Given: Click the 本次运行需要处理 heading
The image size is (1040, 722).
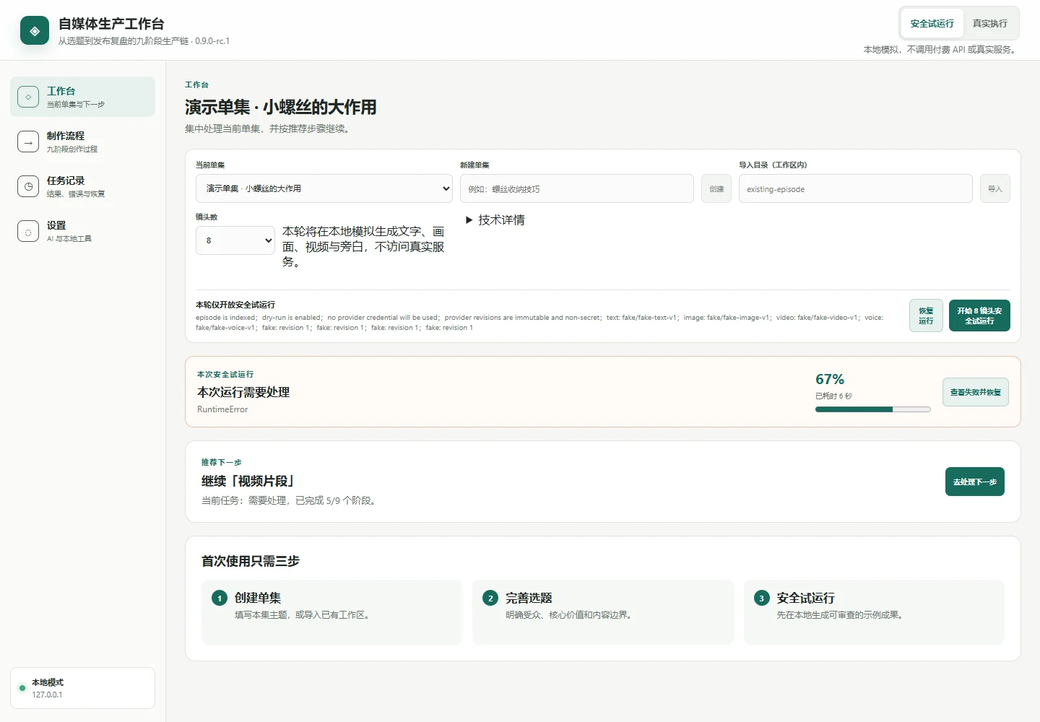Looking at the screenshot, I should [243, 392].
